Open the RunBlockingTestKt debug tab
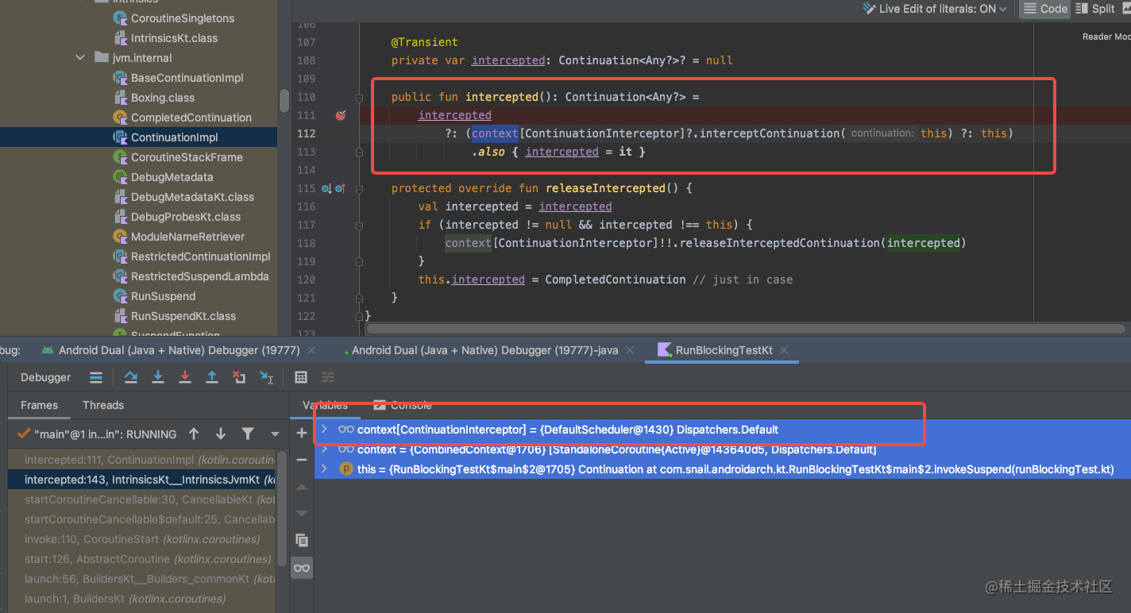The image size is (1131, 613). (724, 350)
